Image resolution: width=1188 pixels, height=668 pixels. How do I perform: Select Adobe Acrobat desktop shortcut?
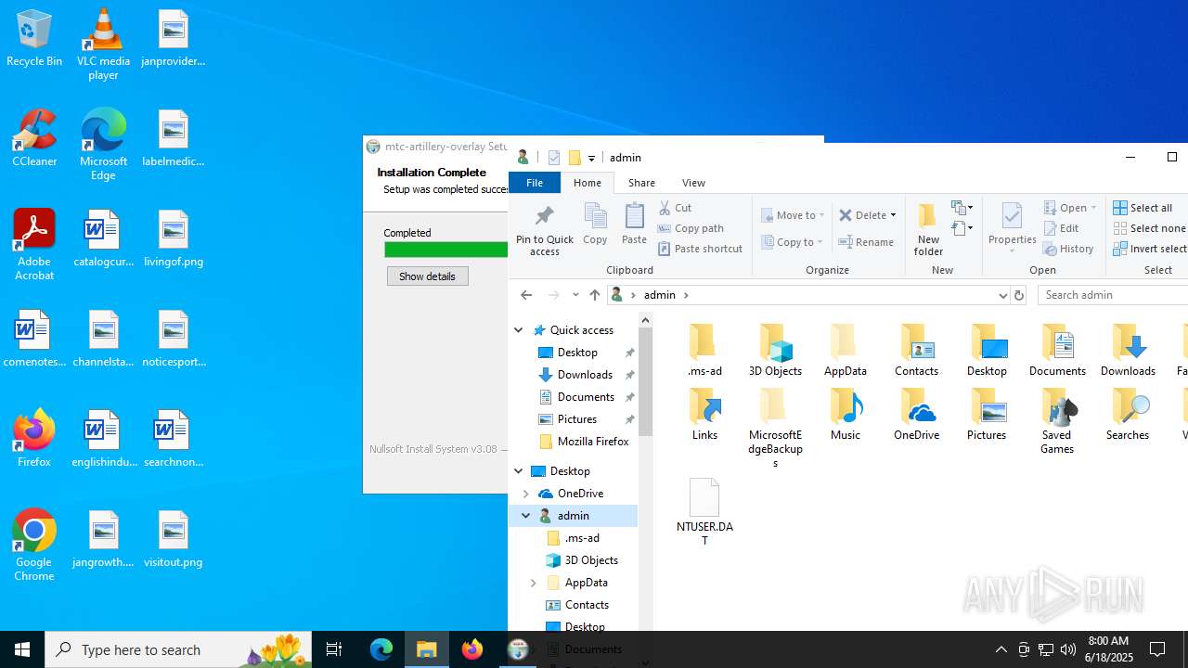pos(34,245)
